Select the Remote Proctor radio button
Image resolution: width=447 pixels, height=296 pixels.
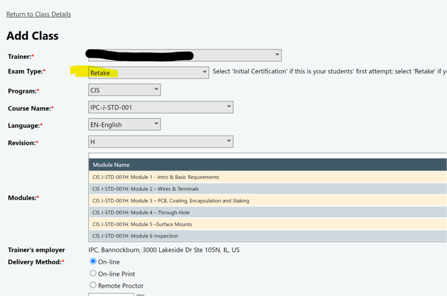pos(93,285)
